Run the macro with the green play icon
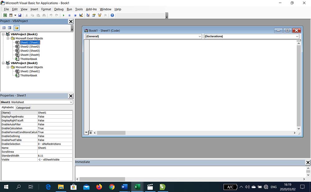This screenshot has height=192, width=311. point(63,15)
